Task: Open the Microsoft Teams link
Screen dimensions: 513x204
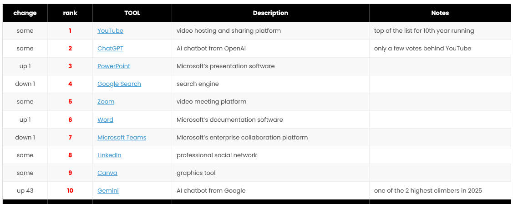Action: point(122,138)
